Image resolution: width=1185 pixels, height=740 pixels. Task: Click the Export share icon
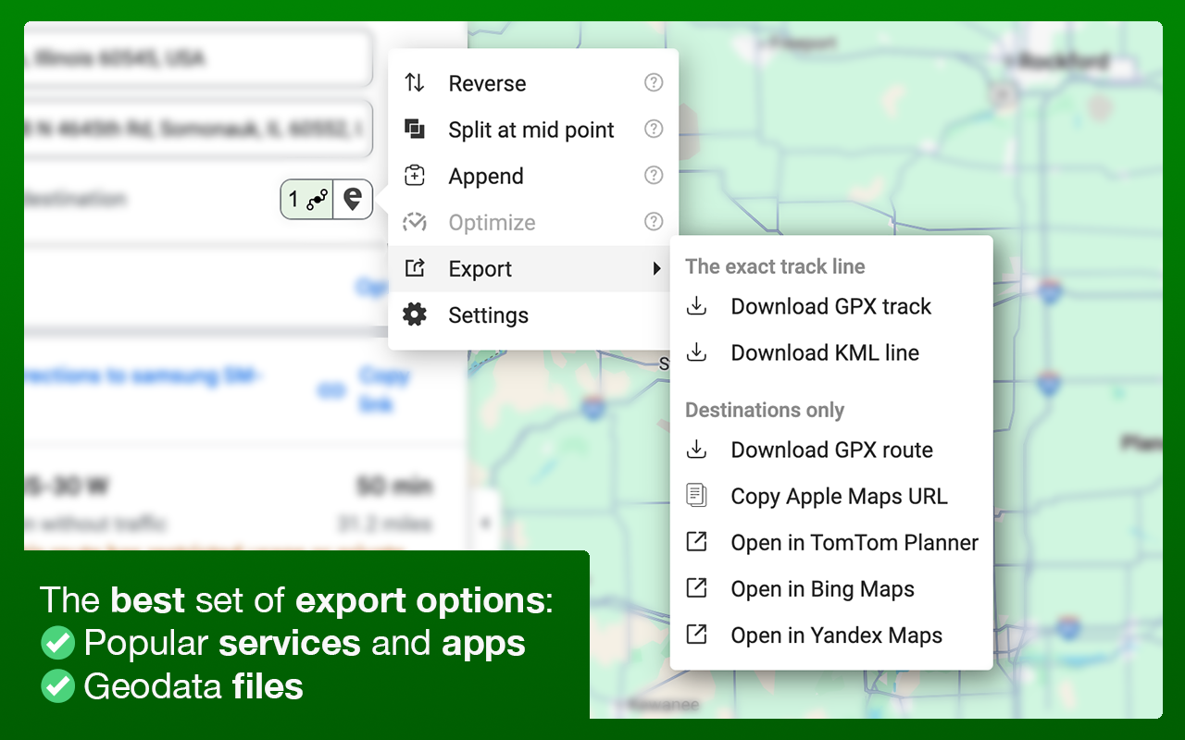coord(414,268)
